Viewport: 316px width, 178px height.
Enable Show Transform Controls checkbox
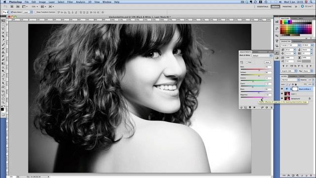coord(36,12)
